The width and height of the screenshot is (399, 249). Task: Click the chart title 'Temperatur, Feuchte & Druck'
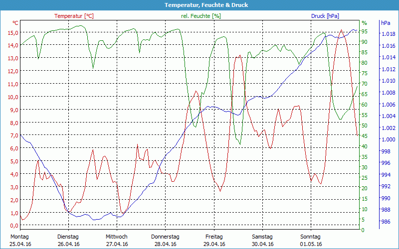click(206, 5)
